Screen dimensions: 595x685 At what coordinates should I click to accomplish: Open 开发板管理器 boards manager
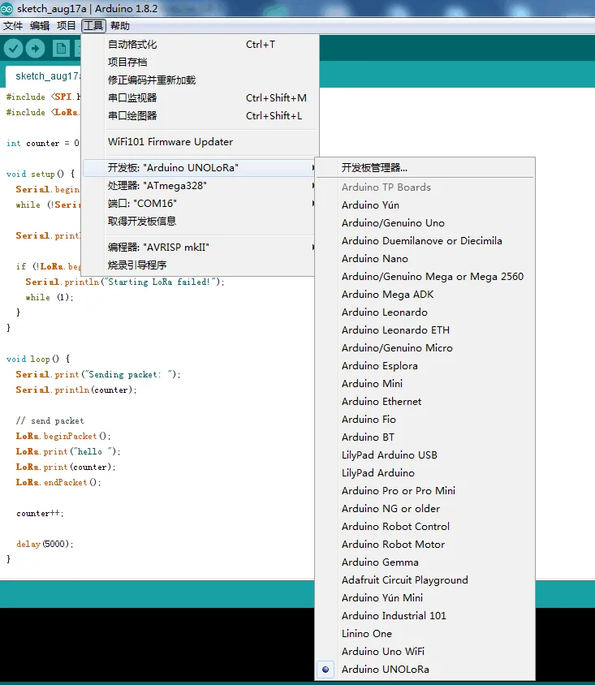pos(425,168)
